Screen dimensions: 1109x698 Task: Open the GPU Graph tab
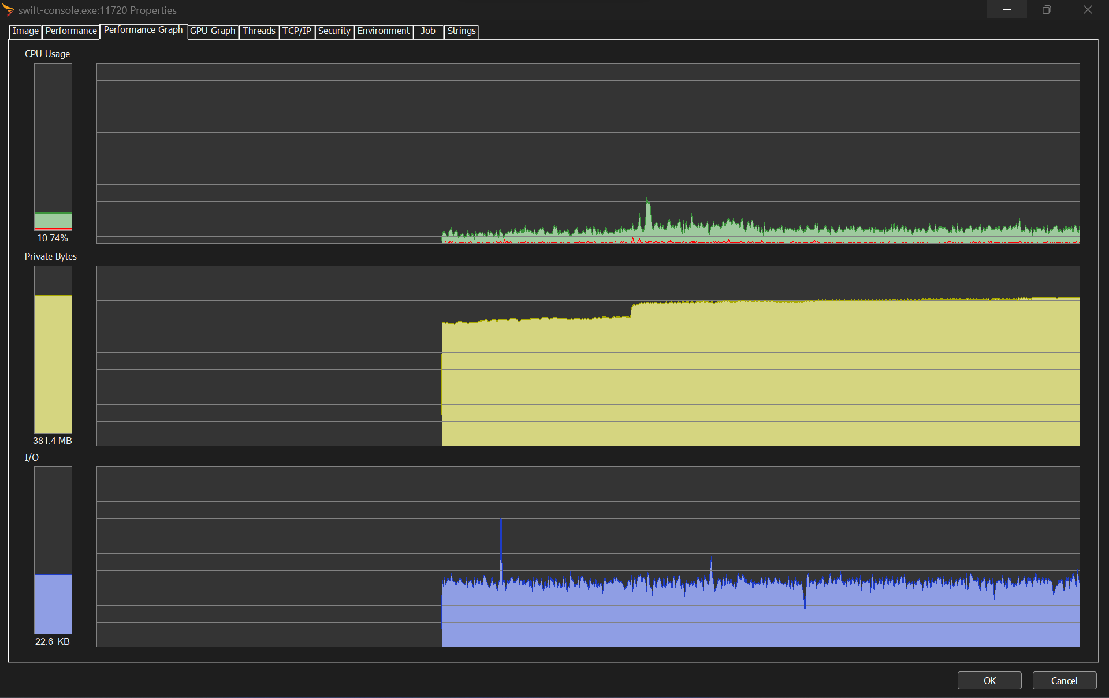tap(213, 31)
